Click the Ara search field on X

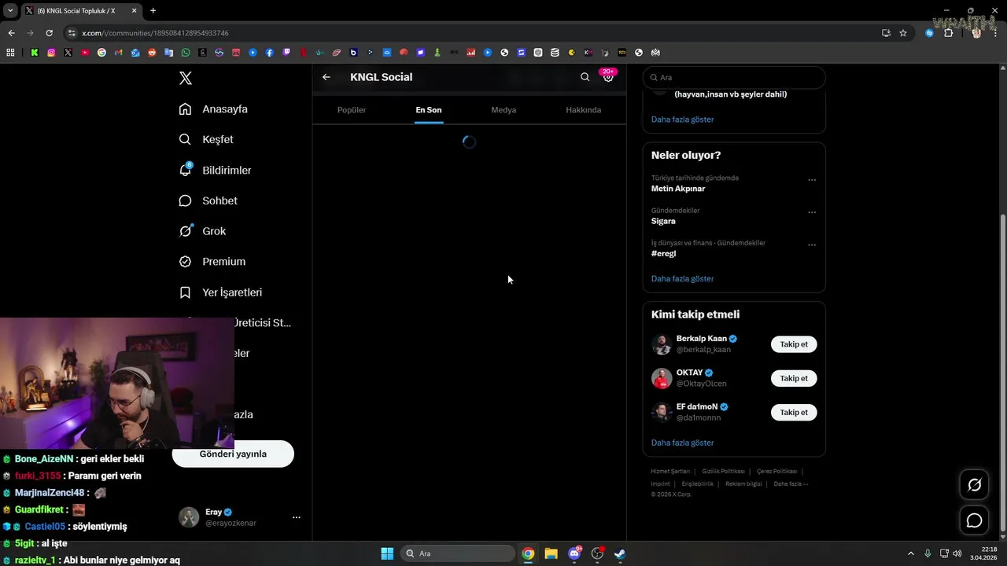(x=734, y=78)
